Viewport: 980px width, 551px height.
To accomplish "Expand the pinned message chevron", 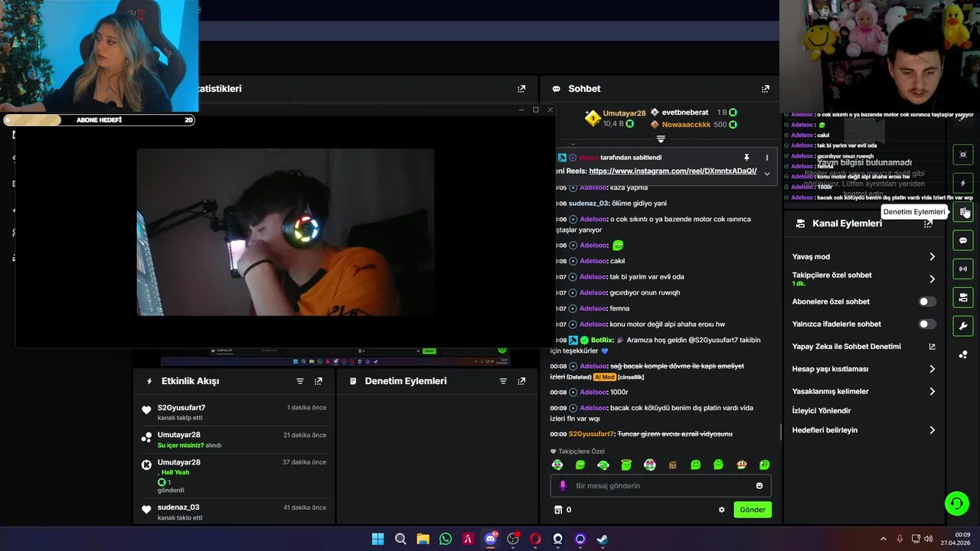I will coord(766,173).
